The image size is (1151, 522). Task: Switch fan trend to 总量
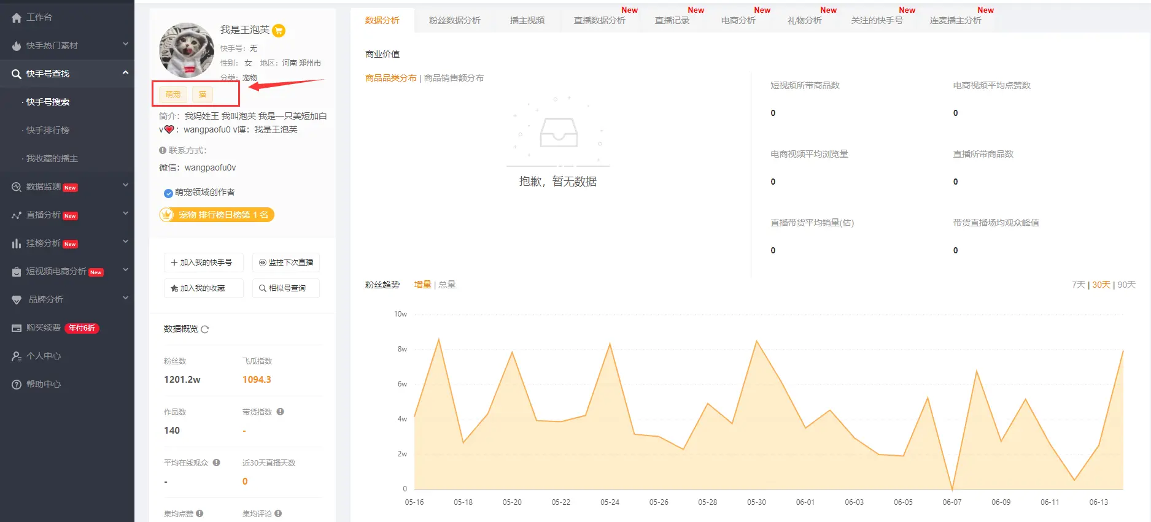pyautogui.click(x=447, y=285)
